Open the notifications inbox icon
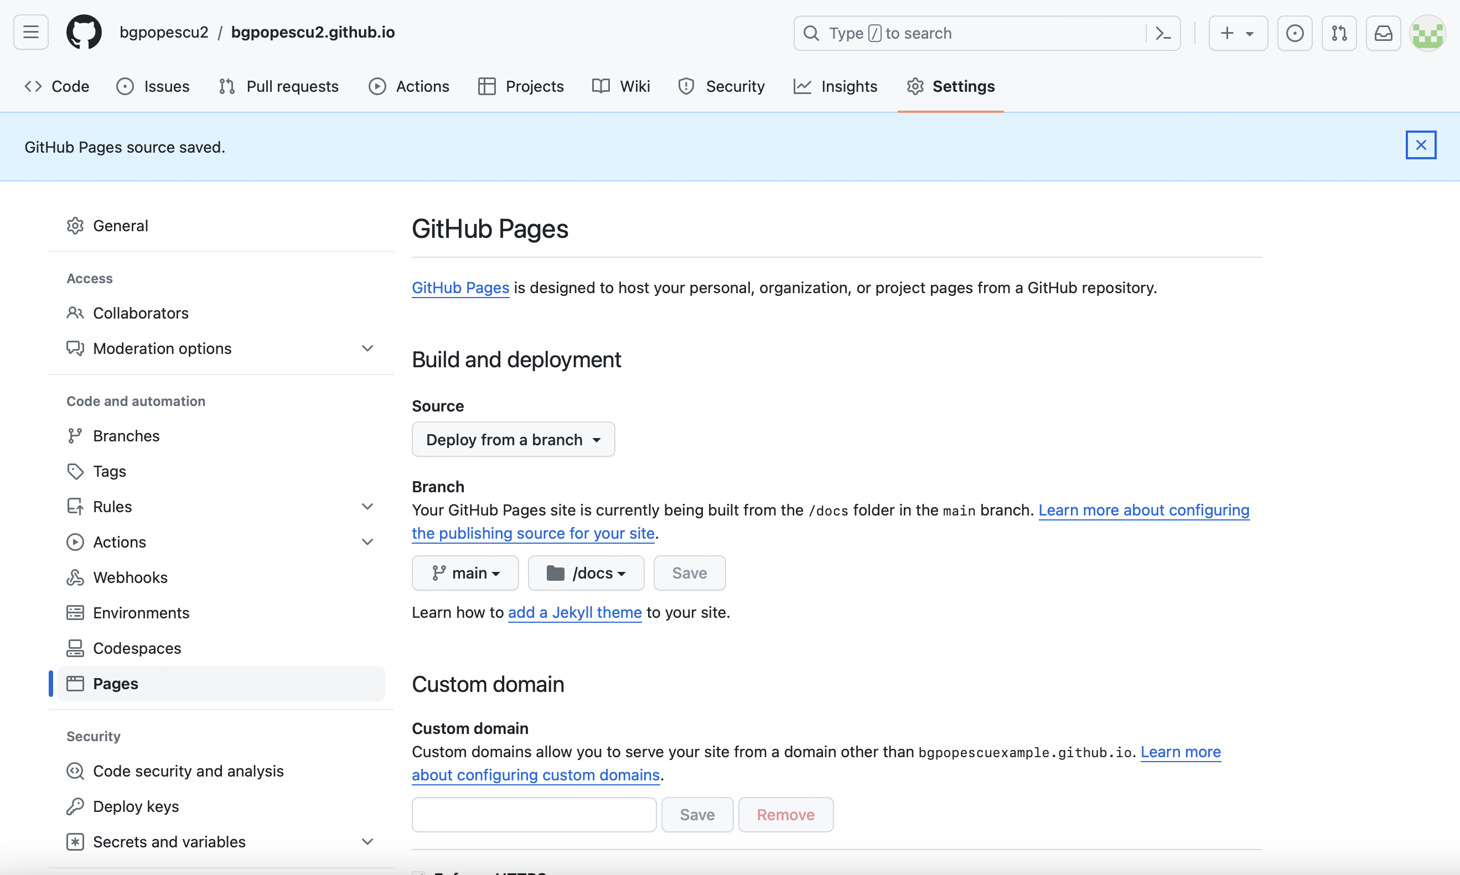Viewport: 1460px width, 875px height. (1383, 34)
